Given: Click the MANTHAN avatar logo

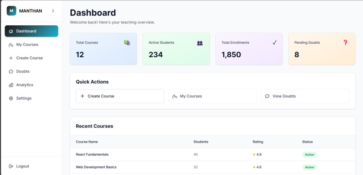Looking at the screenshot, I should [x=11, y=11].
